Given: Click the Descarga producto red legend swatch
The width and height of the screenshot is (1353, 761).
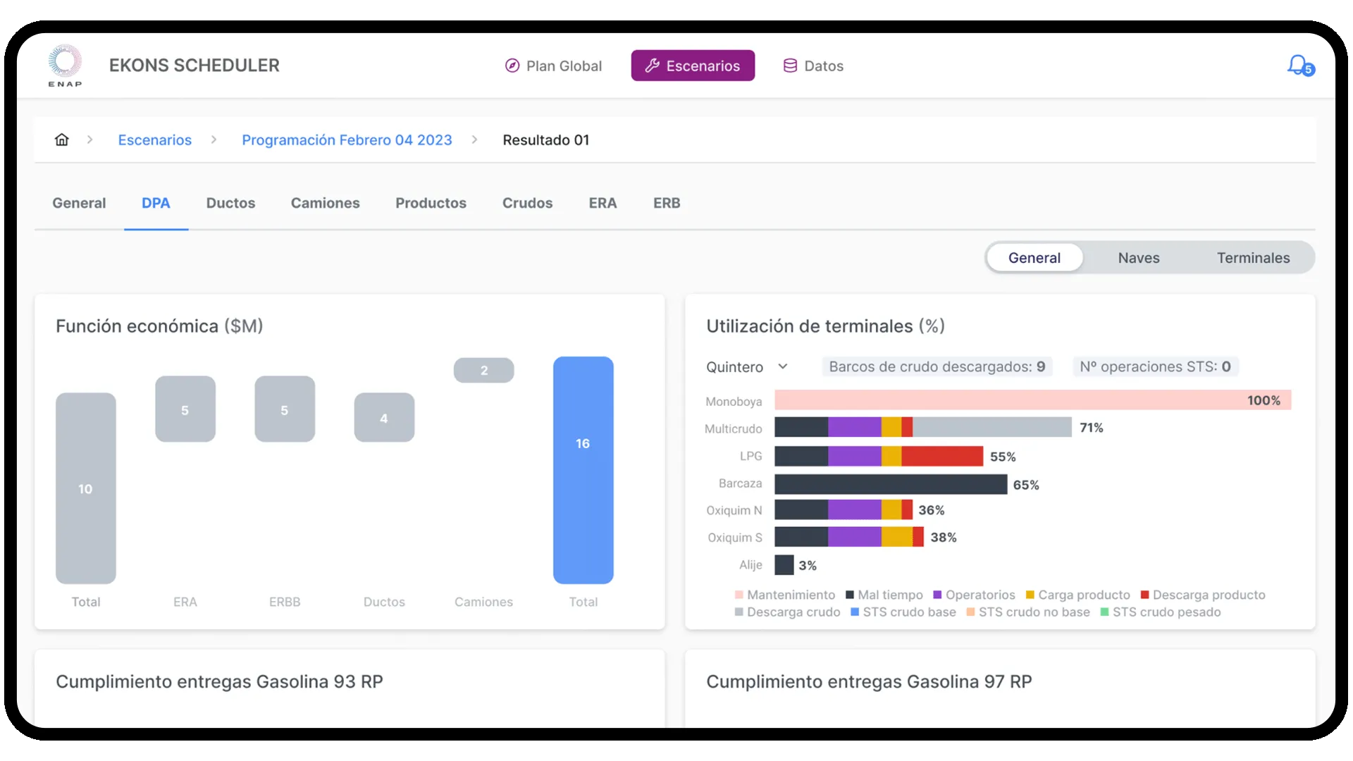Looking at the screenshot, I should [x=1144, y=595].
